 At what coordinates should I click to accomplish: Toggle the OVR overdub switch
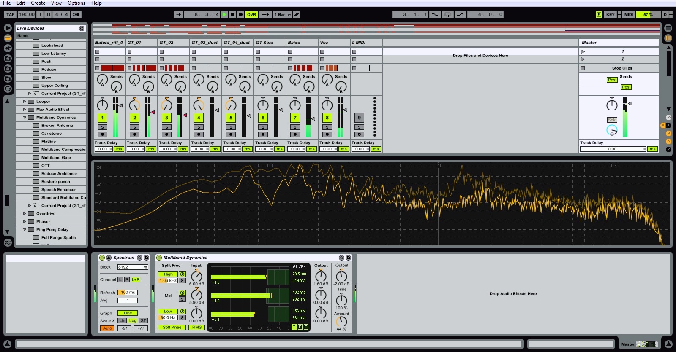[251, 14]
